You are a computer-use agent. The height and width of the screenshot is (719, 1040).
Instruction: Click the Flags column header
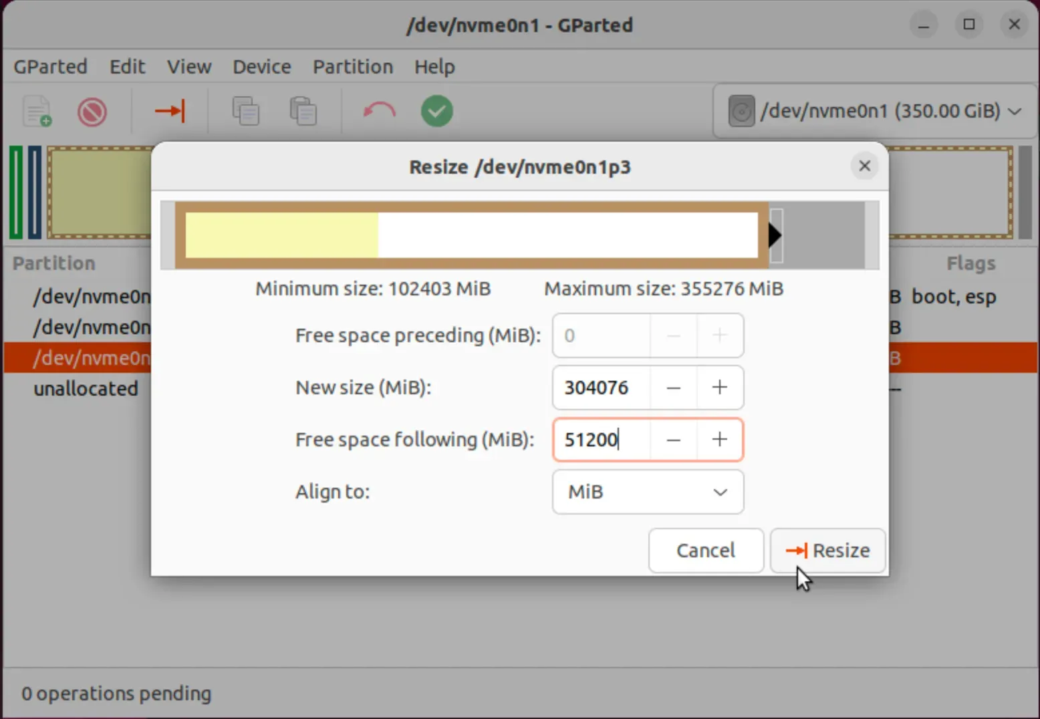point(970,263)
